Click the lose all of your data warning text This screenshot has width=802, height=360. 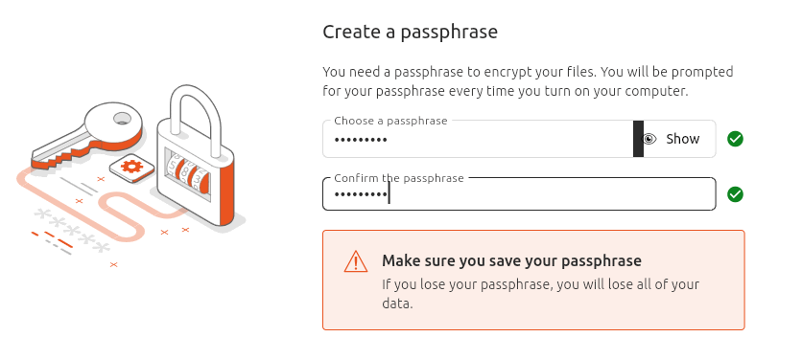(x=541, y=294)
